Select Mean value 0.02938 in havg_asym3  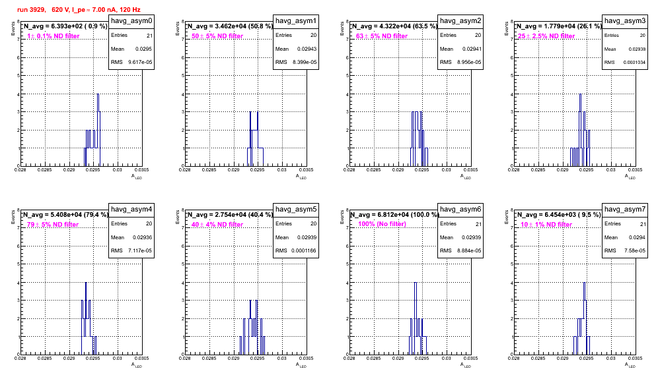point(637,49)
